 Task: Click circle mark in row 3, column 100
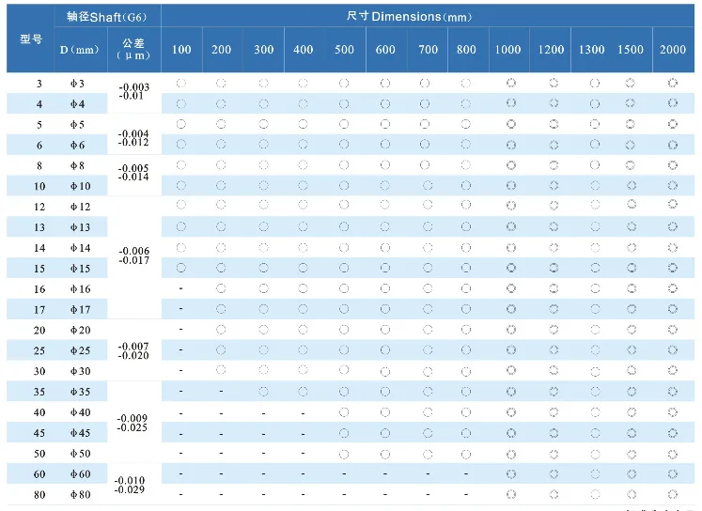click(x=180, y=84)
